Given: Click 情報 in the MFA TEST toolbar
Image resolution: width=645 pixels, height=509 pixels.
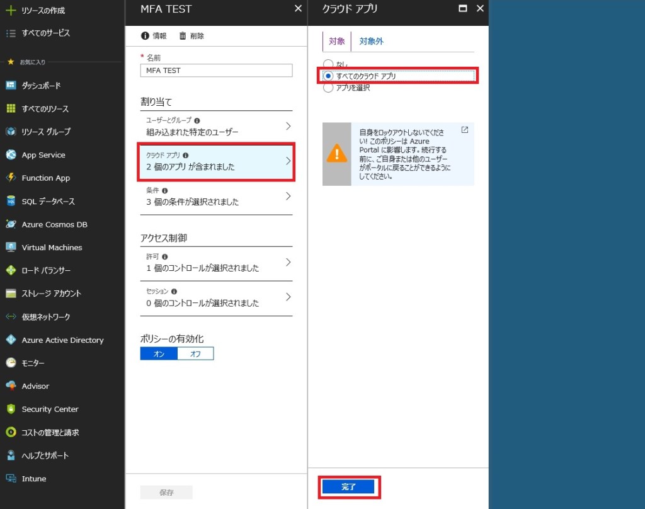Looking at the screenshot, I should point(154,36).
